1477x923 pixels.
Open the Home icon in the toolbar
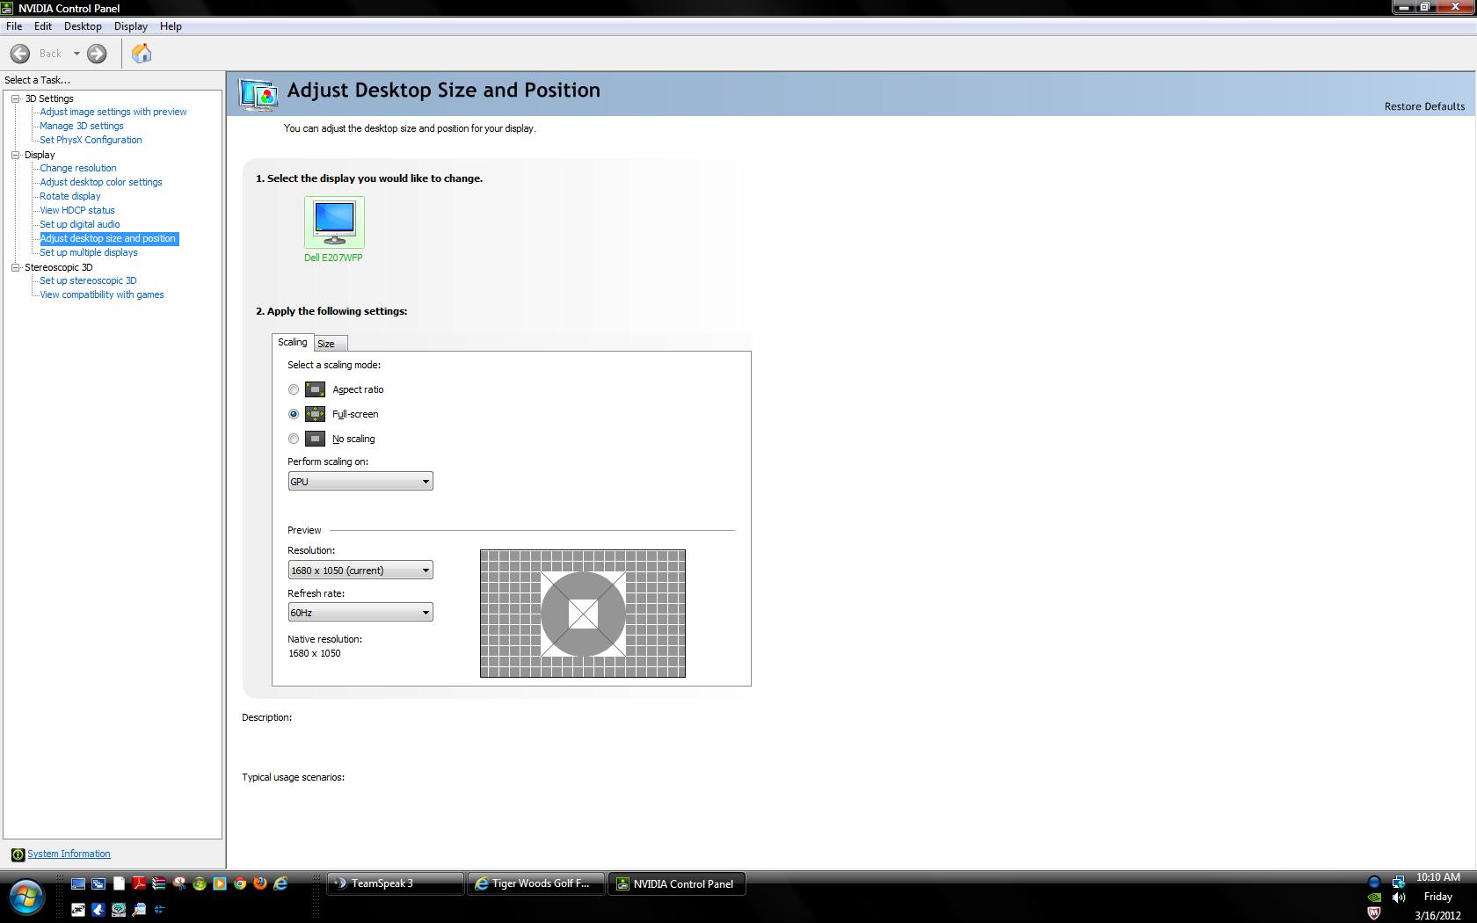pos(142,54)
